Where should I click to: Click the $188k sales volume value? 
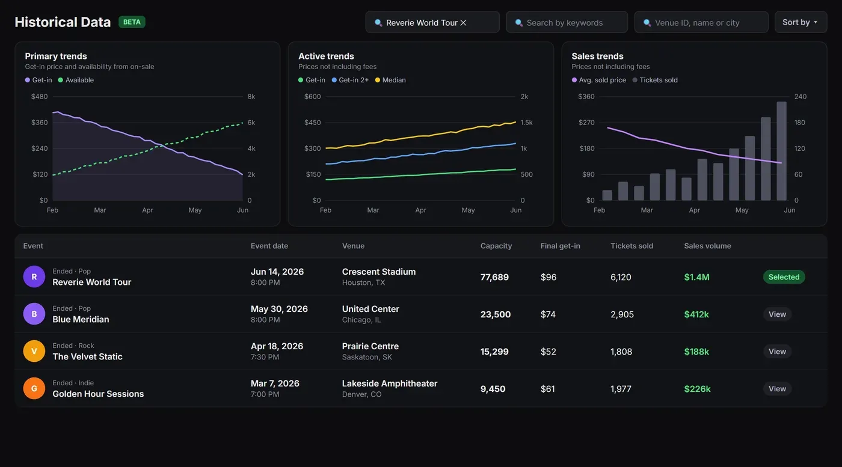(696, 352)
